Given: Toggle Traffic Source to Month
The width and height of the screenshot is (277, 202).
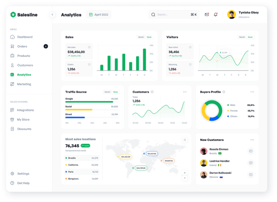Looking at the screenshot, I should pos(107,92).
